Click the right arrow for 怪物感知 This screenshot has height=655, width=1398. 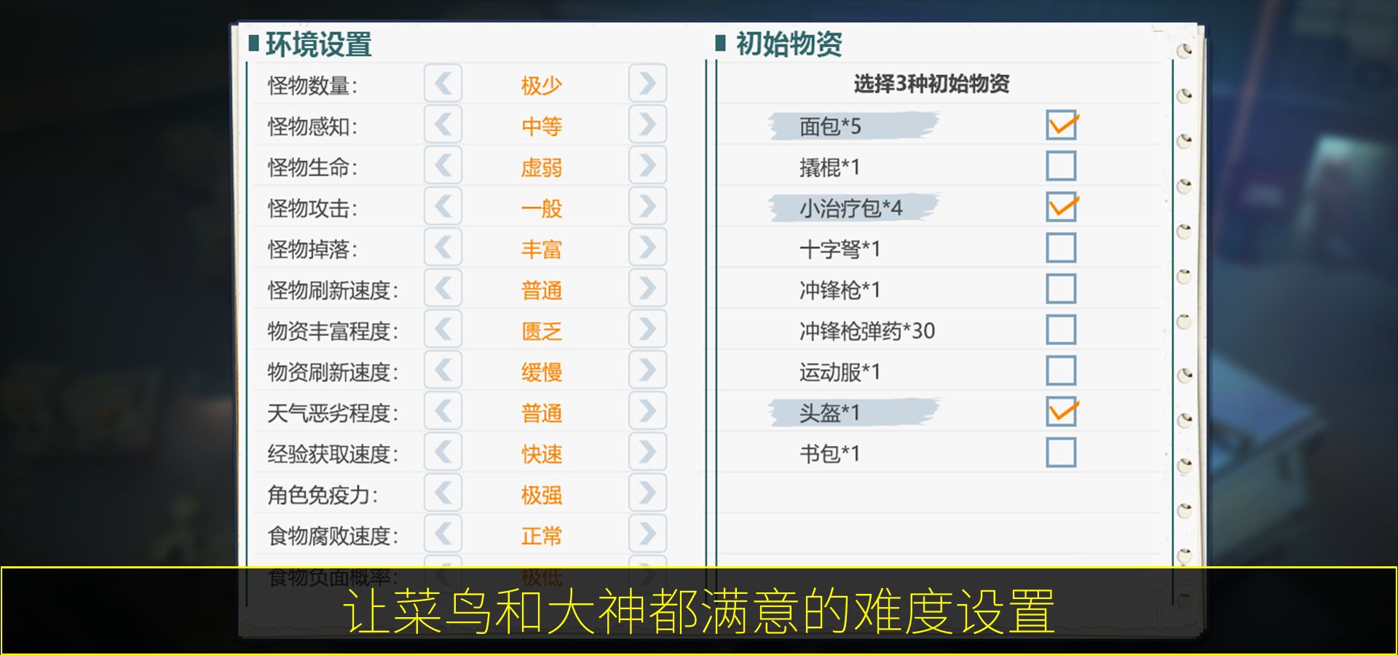coord(647,125)
